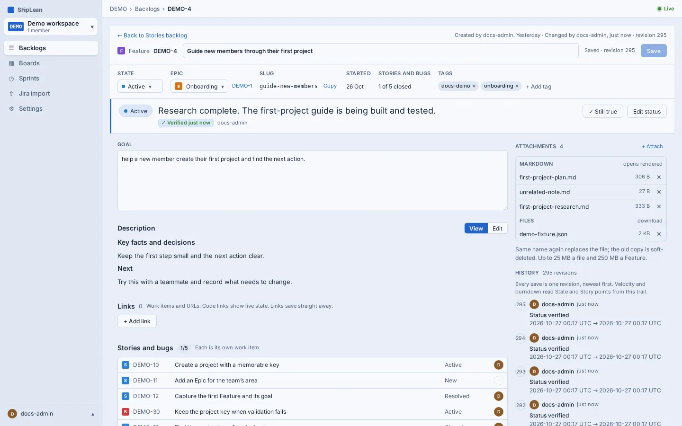Open the Demo workspace switcher

pyautogui.click(x=51, y=27)
